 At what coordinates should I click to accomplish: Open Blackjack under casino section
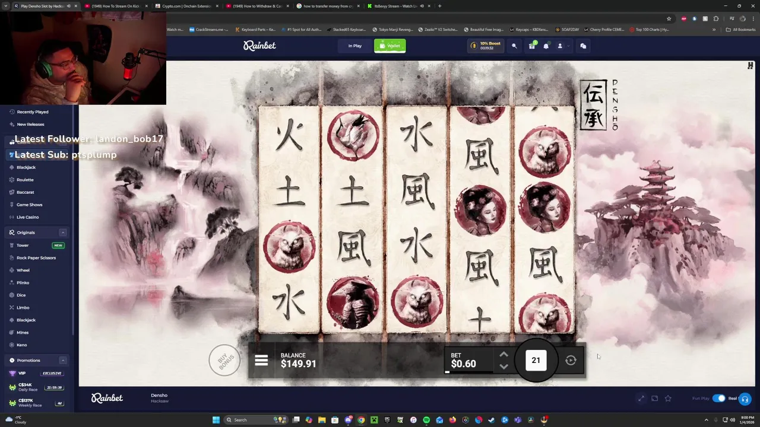26,167
